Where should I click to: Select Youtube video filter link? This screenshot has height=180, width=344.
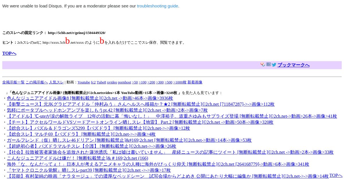point(84,82)
